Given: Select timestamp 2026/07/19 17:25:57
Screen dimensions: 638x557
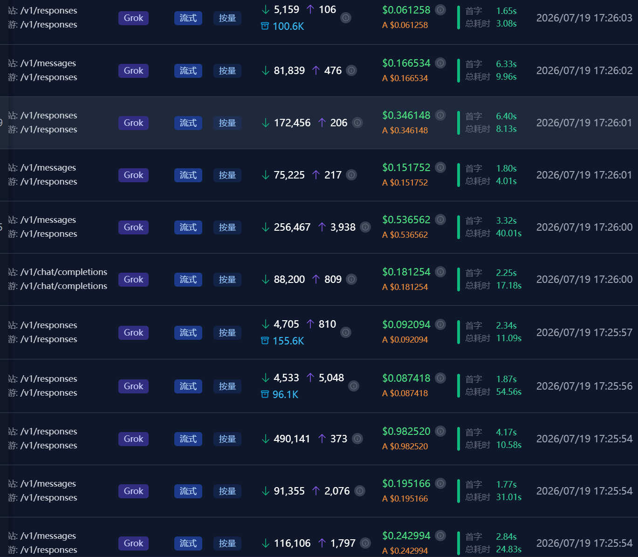Looking at the screenshot, I should 584,332.
